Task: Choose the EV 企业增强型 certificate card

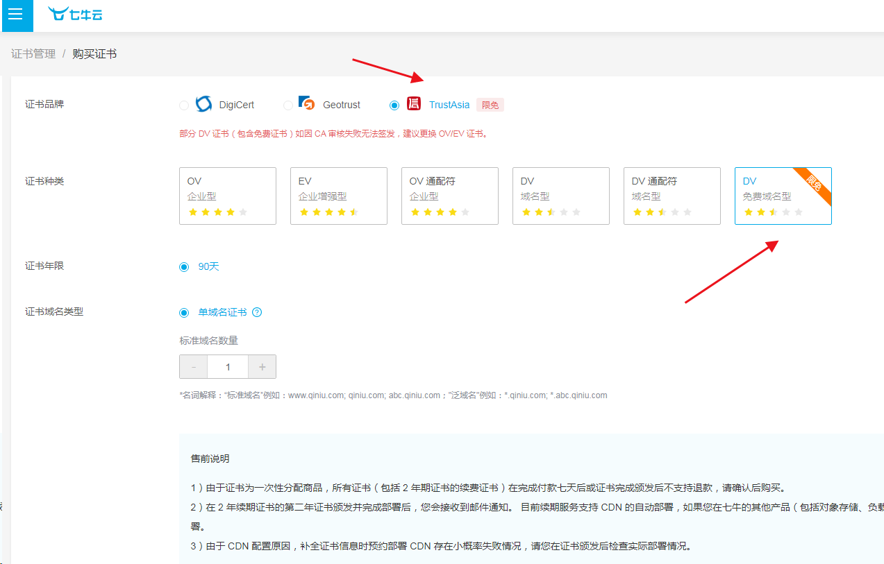Action: click(339, 196)
